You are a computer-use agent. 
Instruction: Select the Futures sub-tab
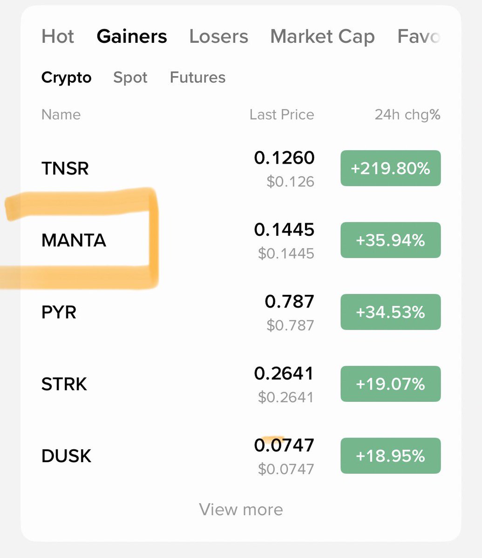(197, 77)
